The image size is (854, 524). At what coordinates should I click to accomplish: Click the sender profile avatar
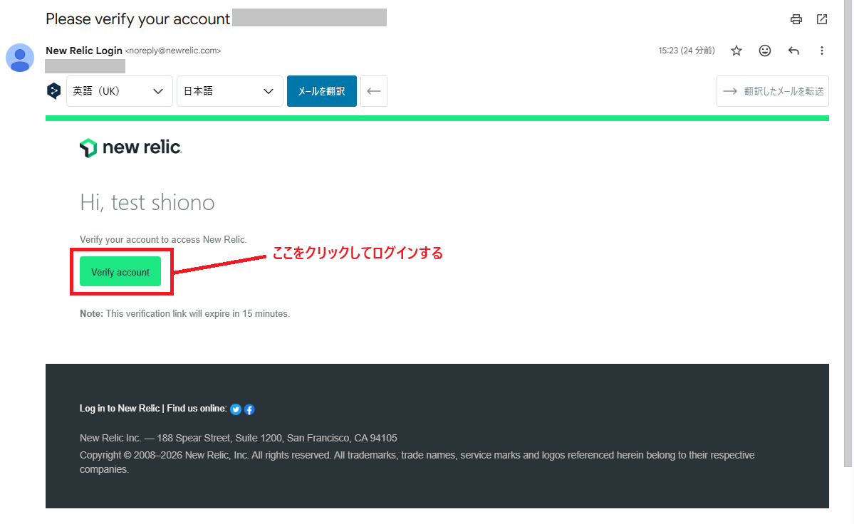click(20, 58)
